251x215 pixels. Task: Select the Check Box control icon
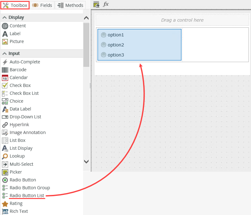click(5, 85)
